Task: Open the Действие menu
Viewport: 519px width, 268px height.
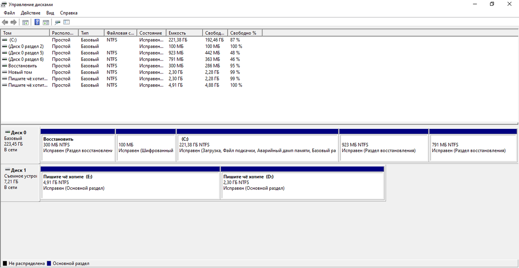Action: click(x=30, y=13)
